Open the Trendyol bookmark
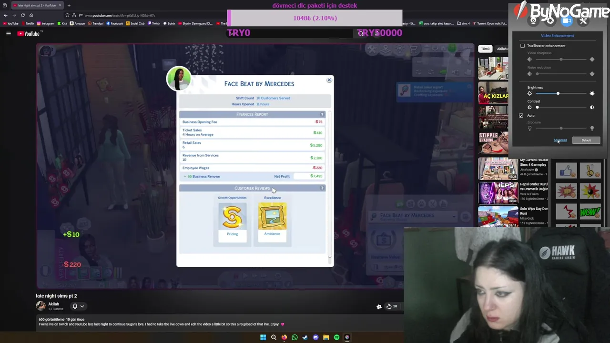The image size is (610, 343). [x=96, y=23]
